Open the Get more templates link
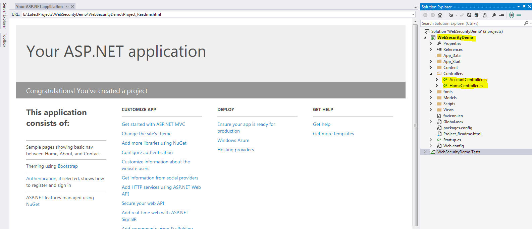The height and width of the screenshot is (229, 532). click(x=333, y=134)
